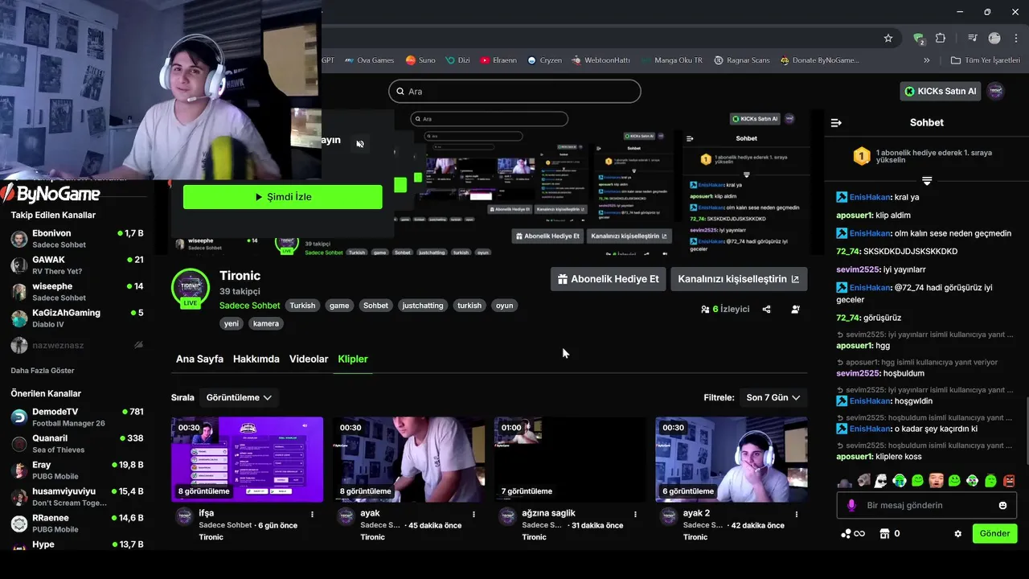The image size is (1029, 579).
Task: Click the follow user icon beside share
Action: [795, 309]
